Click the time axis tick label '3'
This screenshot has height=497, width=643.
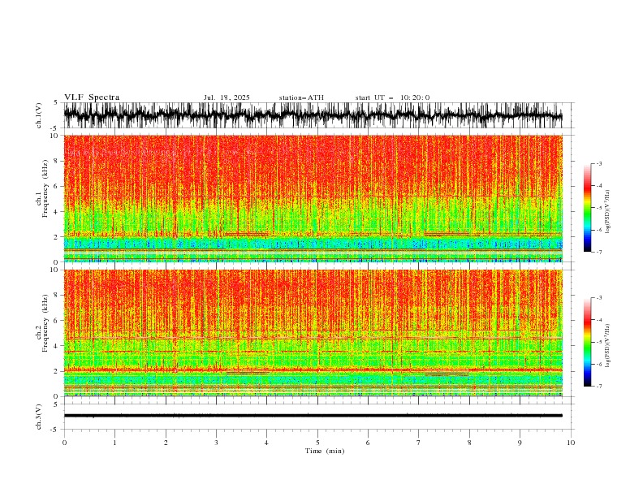[x=216, y=443]
